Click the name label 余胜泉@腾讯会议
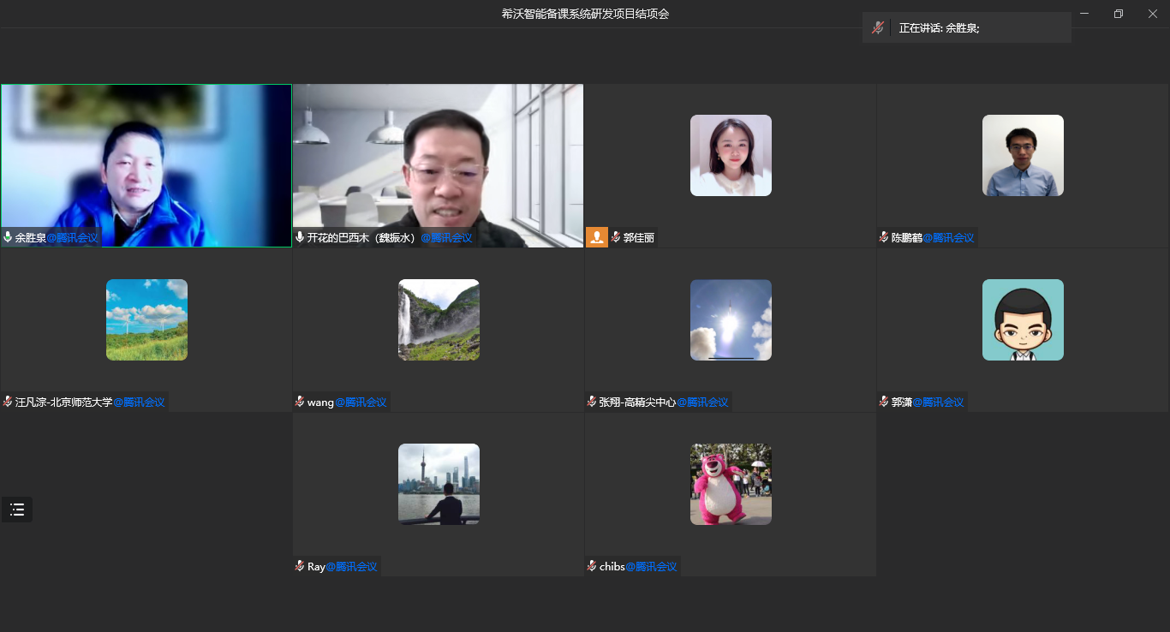The width and height of the screenshot is (1170, 632). [x=57, y=237]
